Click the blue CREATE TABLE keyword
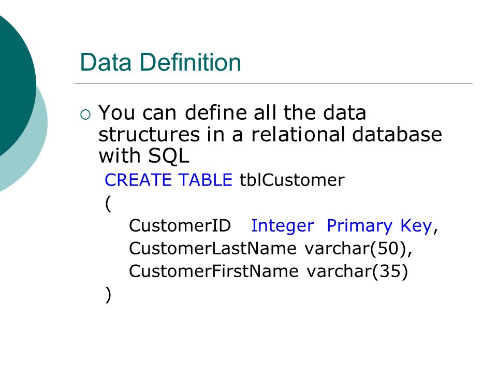The image size is (497, 373). click(x=169, y=180)
